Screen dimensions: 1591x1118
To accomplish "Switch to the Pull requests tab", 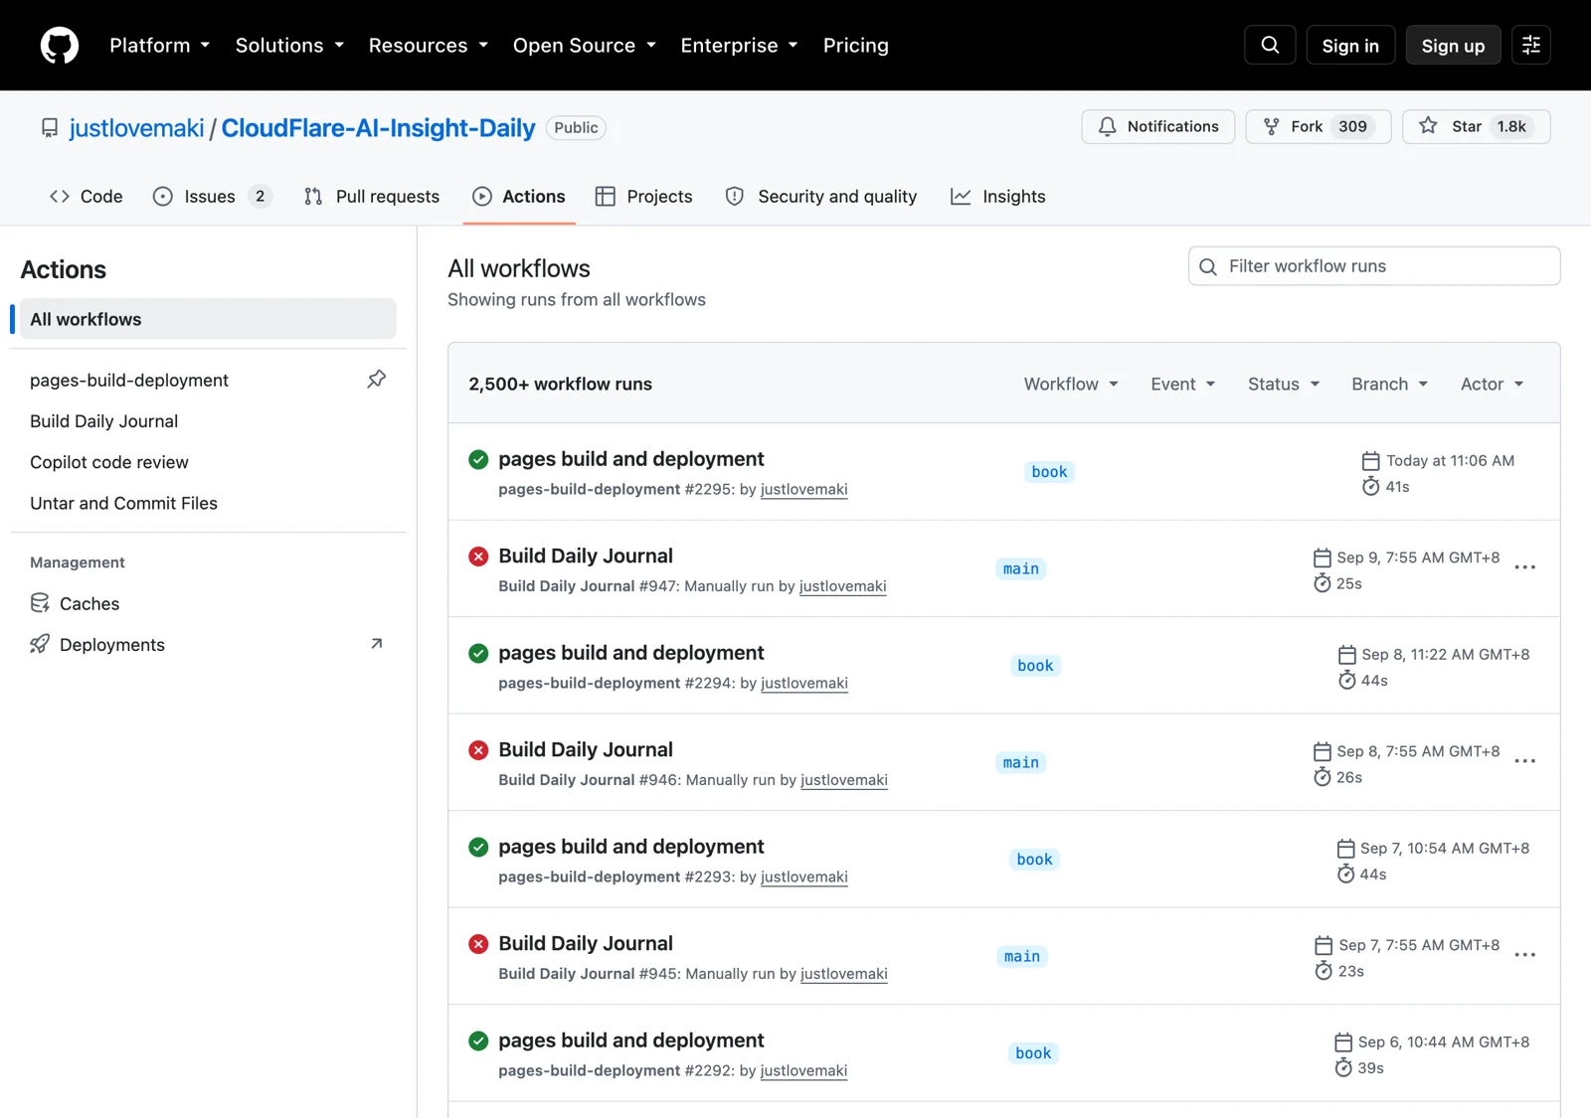I will [x=372, y=197].
